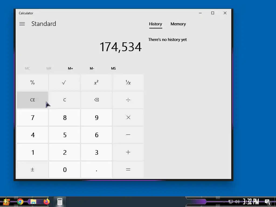
Task: Click digit 4 key
Action: point(32,135)
